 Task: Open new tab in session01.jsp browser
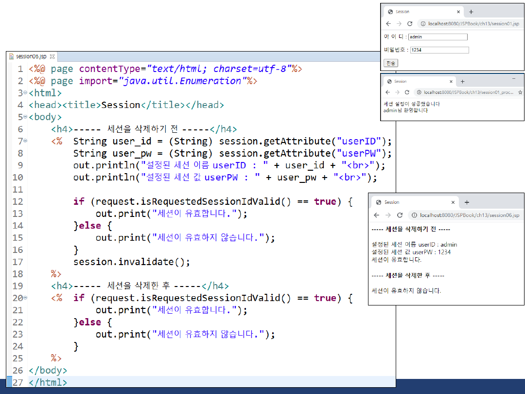[x=471, y=12]
